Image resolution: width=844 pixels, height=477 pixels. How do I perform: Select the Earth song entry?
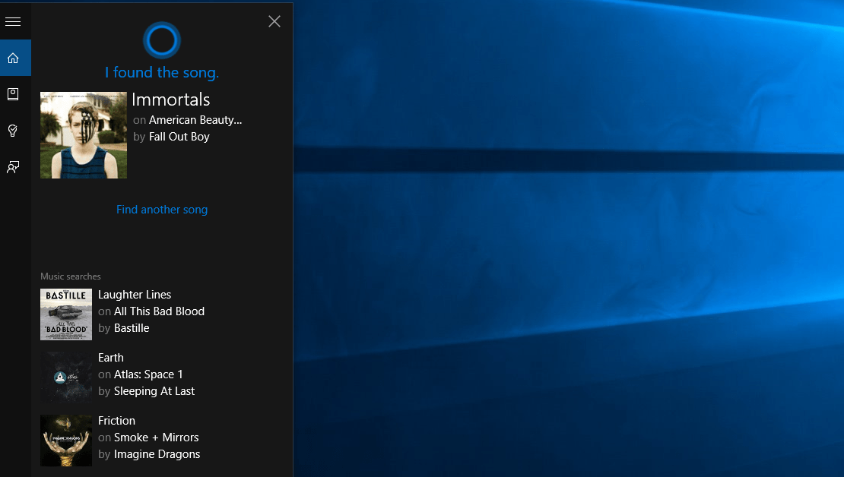point(111,358)
